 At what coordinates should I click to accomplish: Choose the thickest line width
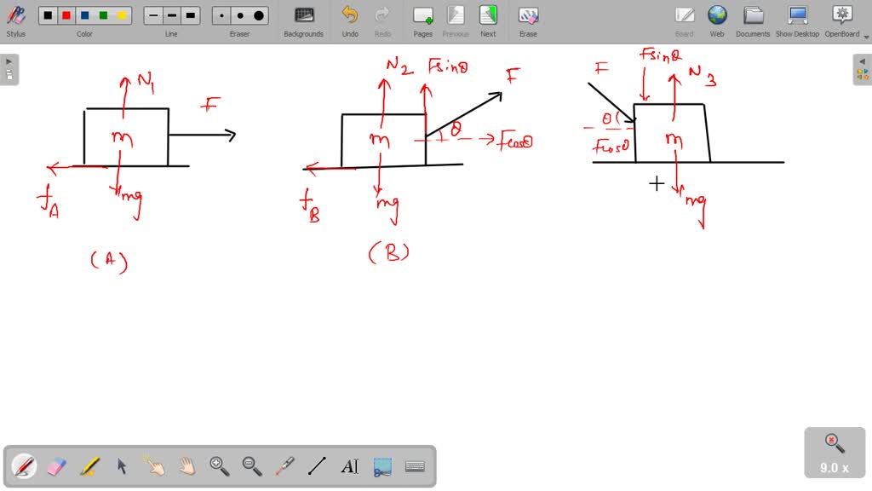pos(191,15)
